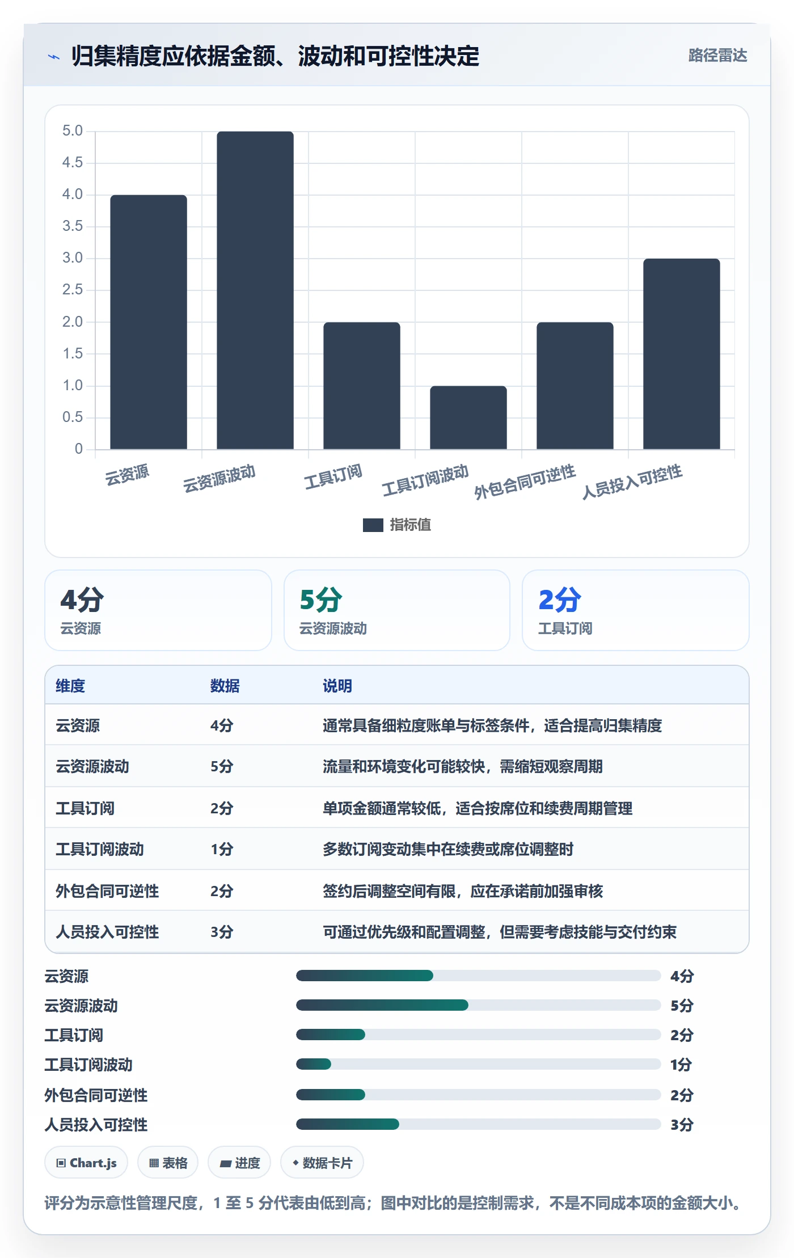The height and width of the screenshot is (1258, 794).
Task: Select the 进度 chip
Action: tap(239, 1163)
